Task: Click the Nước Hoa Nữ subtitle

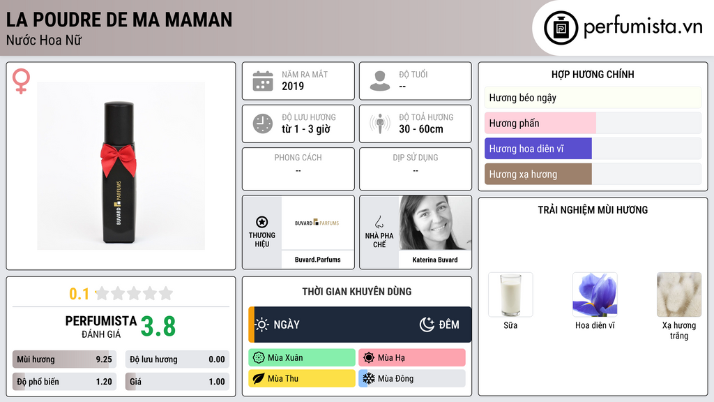Action: (44, 40)
